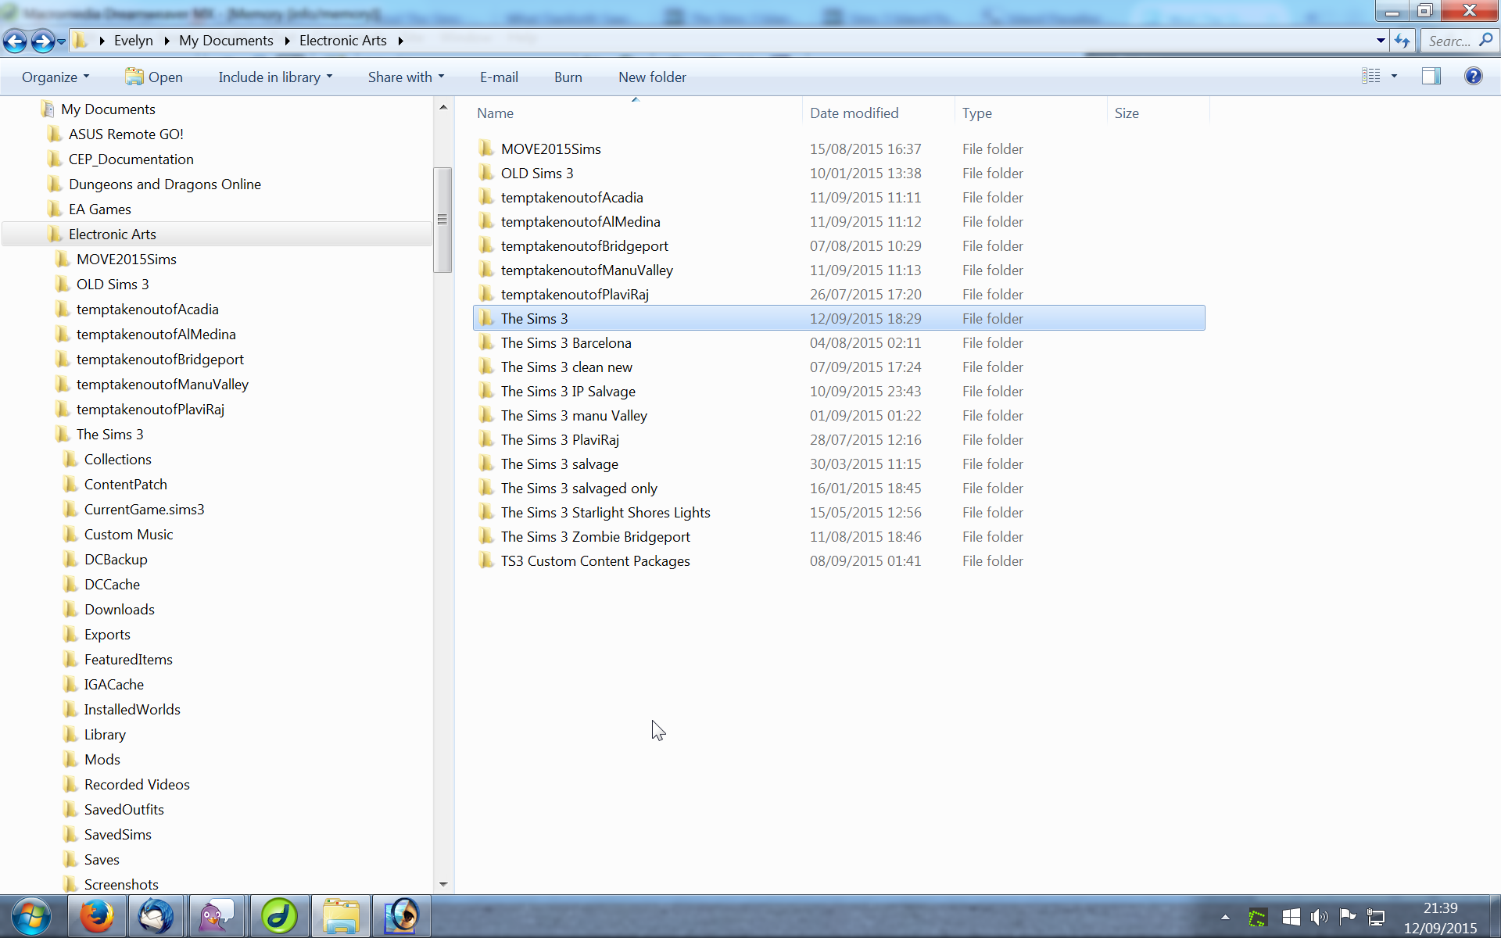Select DCCache in the navigation tree
The image size is (1501, 938).
tap(112, 584)
